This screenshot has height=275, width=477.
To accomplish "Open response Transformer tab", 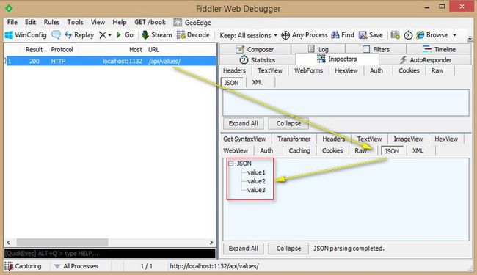I will pos(294,139).
